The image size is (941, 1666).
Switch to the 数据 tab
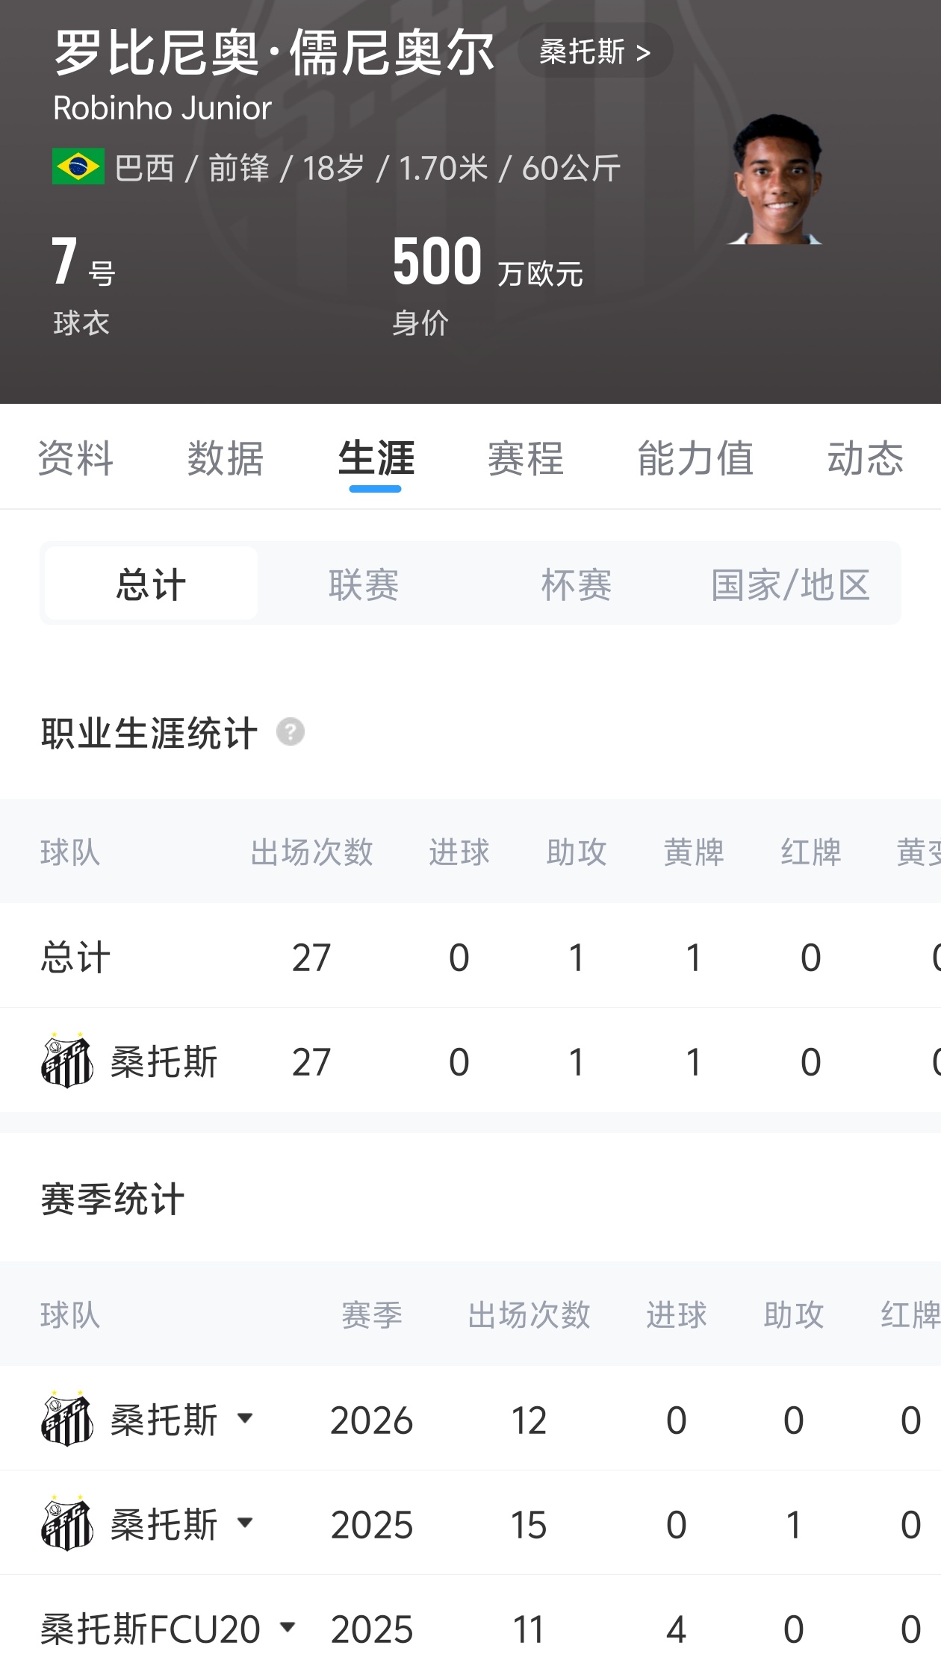pyautogui.click(x=226, y=458)
